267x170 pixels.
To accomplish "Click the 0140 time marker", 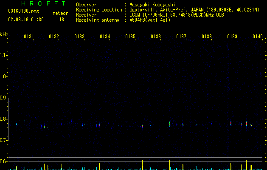I will (258, 37).
